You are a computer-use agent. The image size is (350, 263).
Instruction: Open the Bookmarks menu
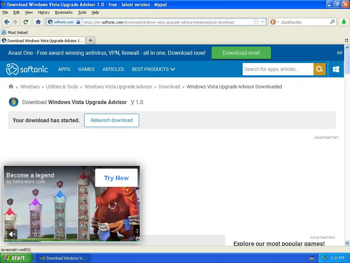click(64, 12)
